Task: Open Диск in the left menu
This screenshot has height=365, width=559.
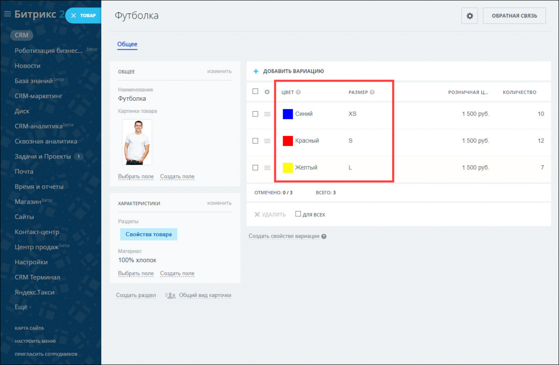Action: pyautogui.click(x=22, y=111)
